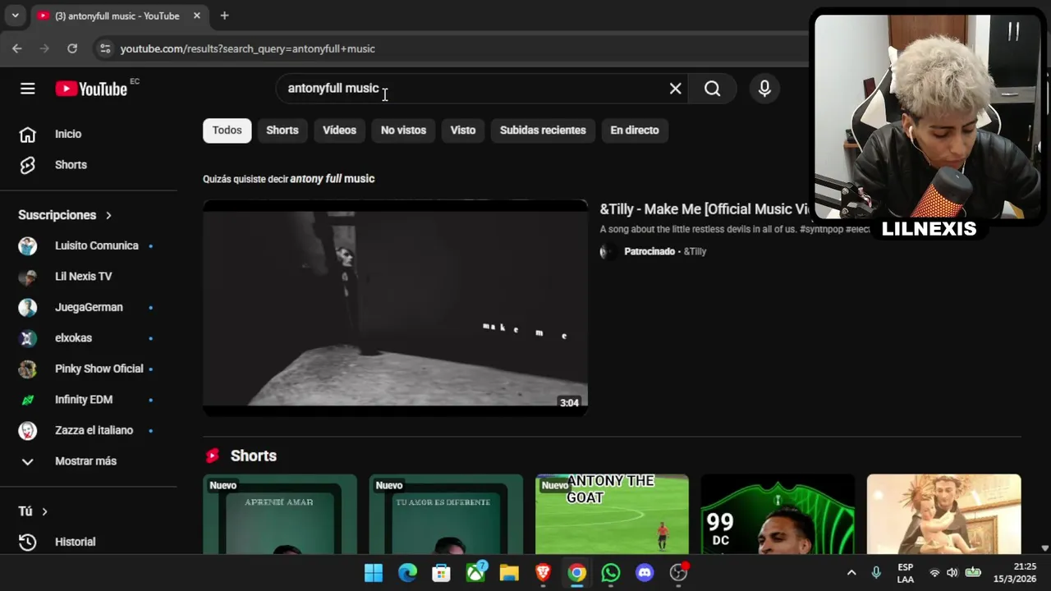This screenshot has width=1051, height=591.
Task: Play the &Tilly Make Me video thumbnail
Action: point(395,308)
